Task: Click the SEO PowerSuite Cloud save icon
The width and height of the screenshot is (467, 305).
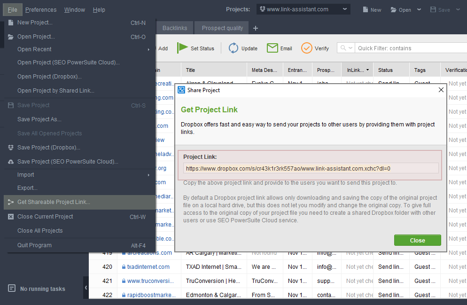Action: click(x=11, y=162)
